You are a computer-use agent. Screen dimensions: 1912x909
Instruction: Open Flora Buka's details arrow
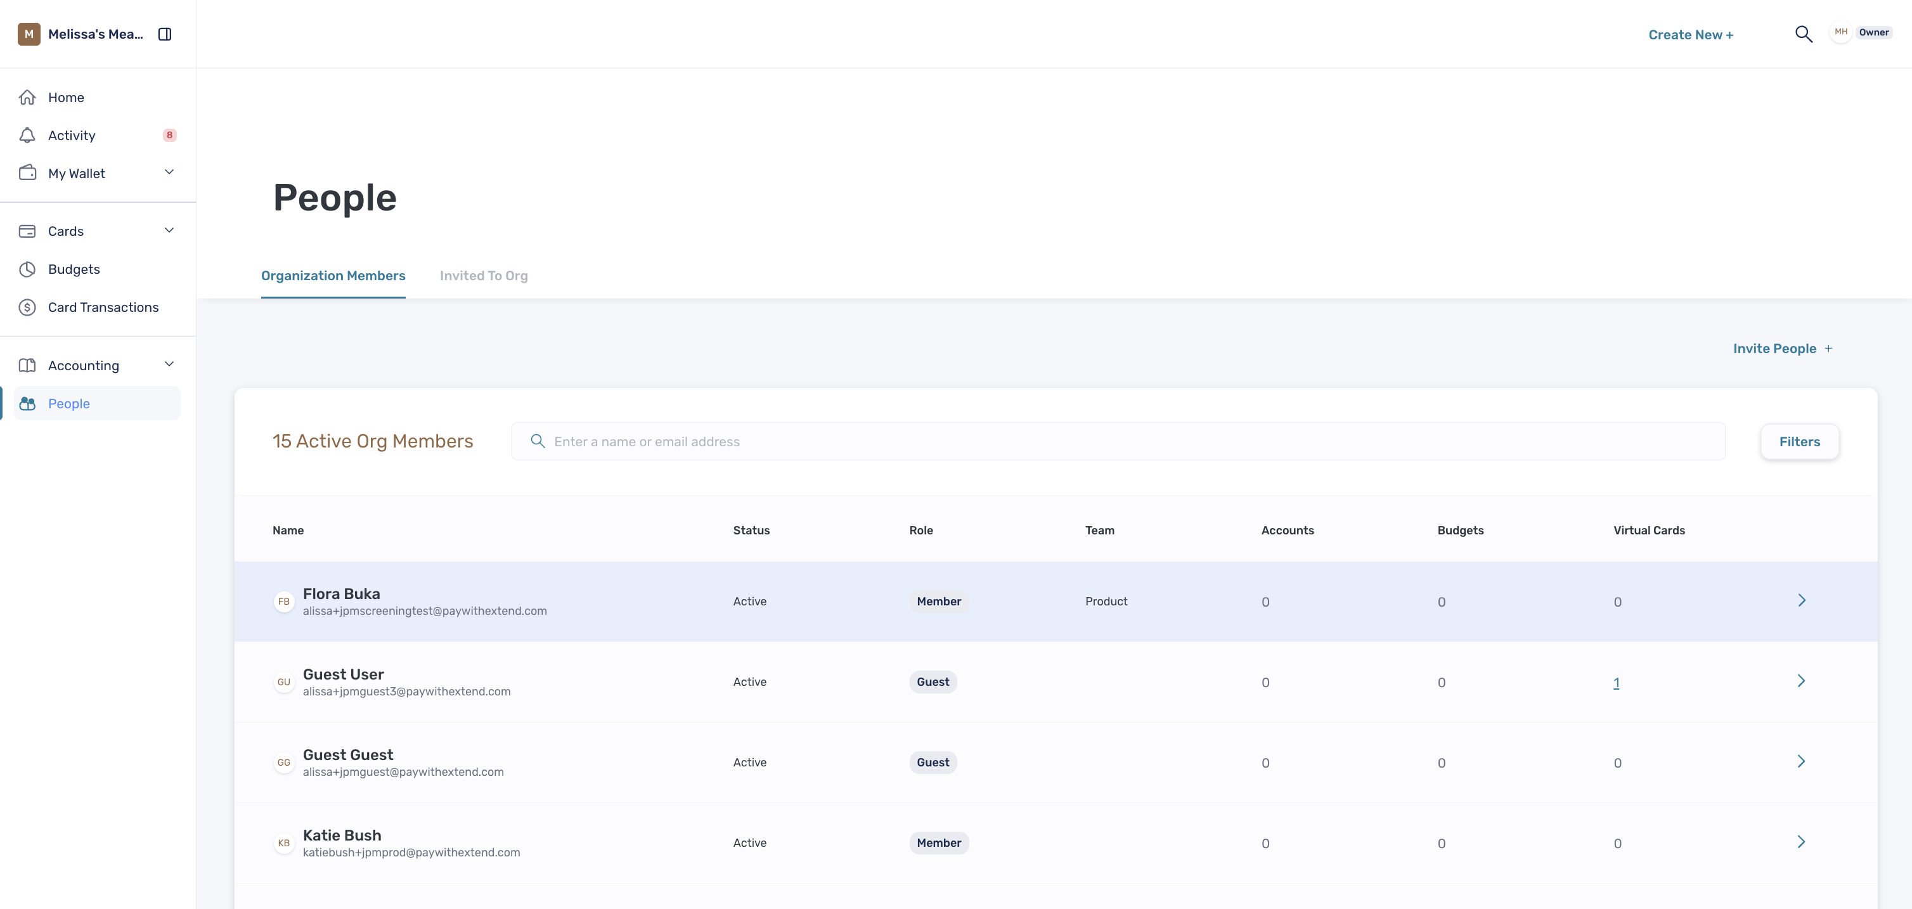(1802, 600)
